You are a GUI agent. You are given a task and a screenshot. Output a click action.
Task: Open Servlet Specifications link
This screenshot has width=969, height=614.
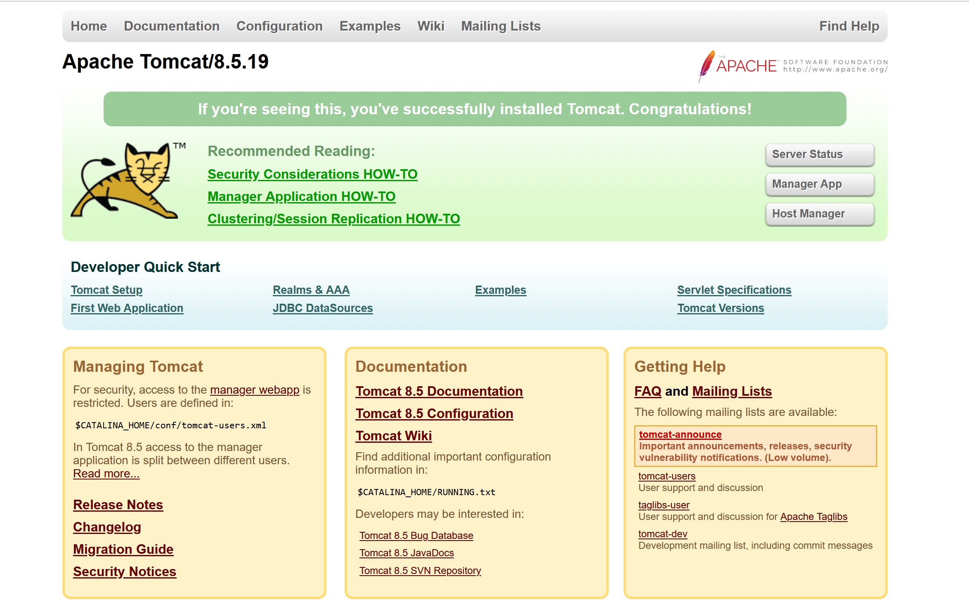tap(734, 290)
